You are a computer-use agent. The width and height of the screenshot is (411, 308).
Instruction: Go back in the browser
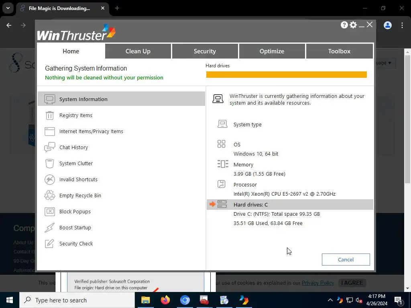point(9,25)
